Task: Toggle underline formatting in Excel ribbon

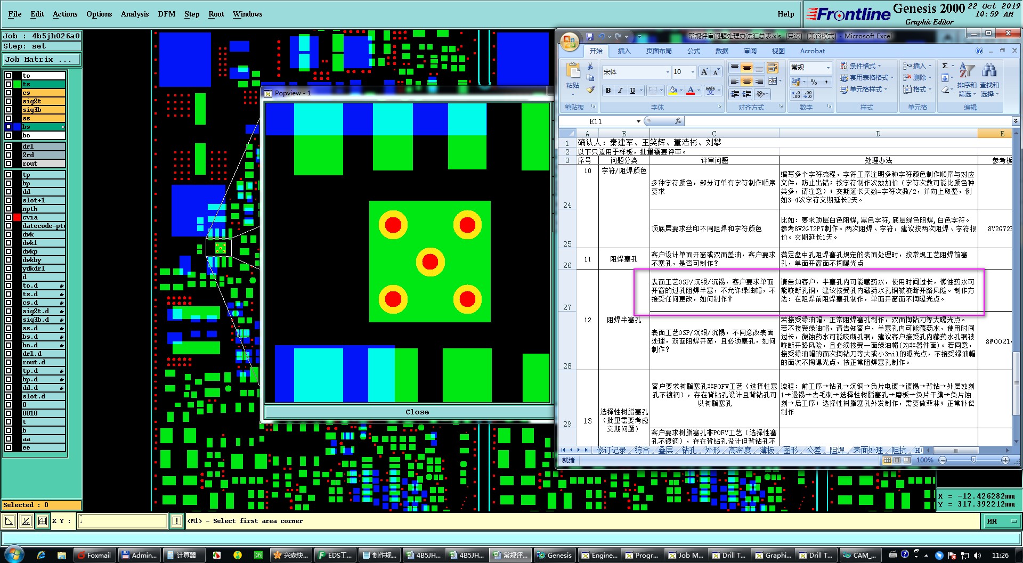Action: click(x=632, y=91)
